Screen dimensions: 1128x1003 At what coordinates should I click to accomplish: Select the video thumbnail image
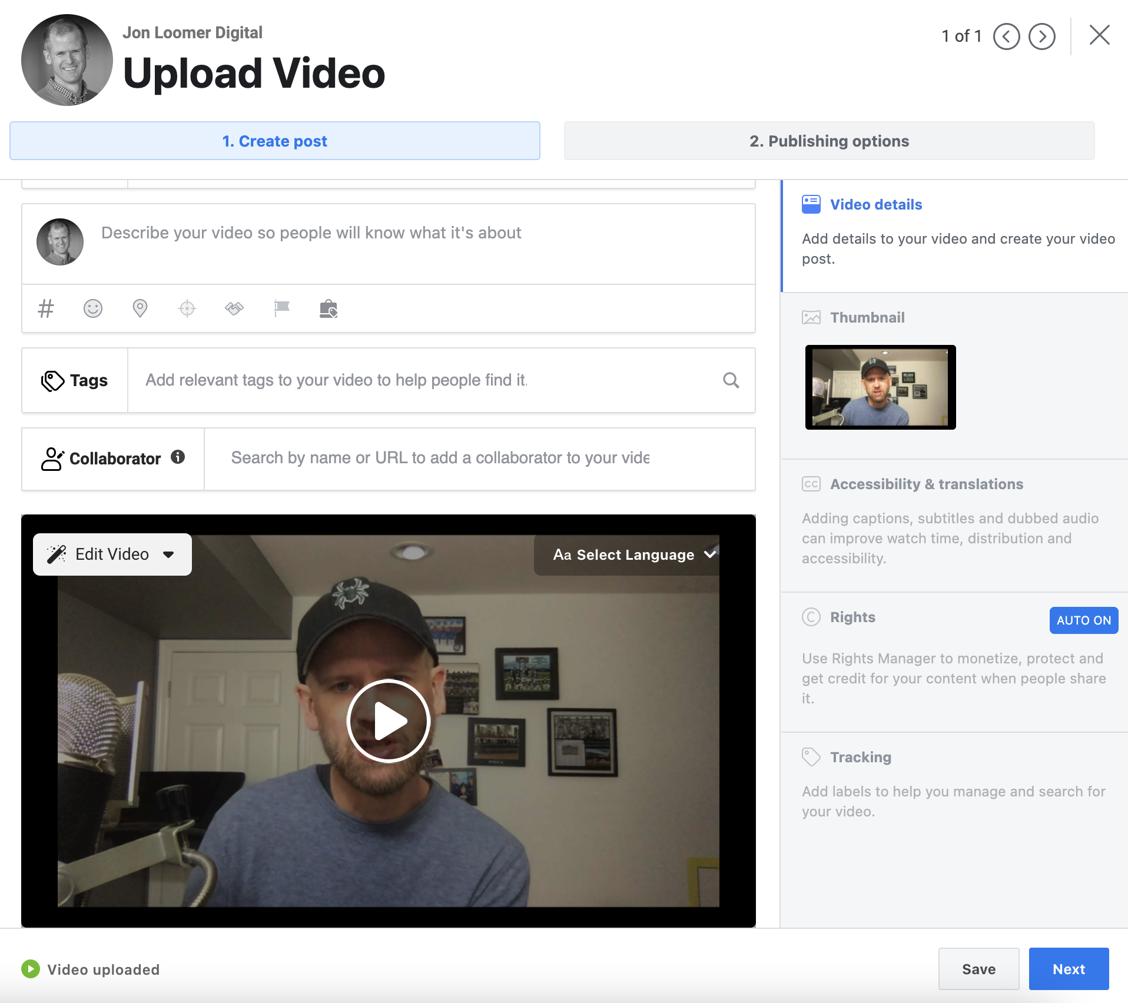click(881, 387)
